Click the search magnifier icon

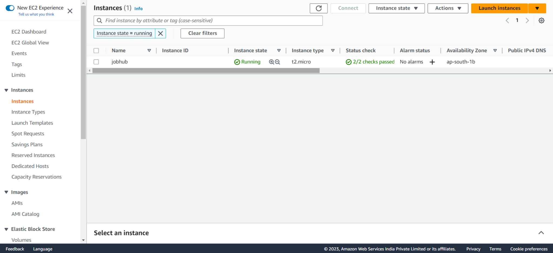(99, 21)
